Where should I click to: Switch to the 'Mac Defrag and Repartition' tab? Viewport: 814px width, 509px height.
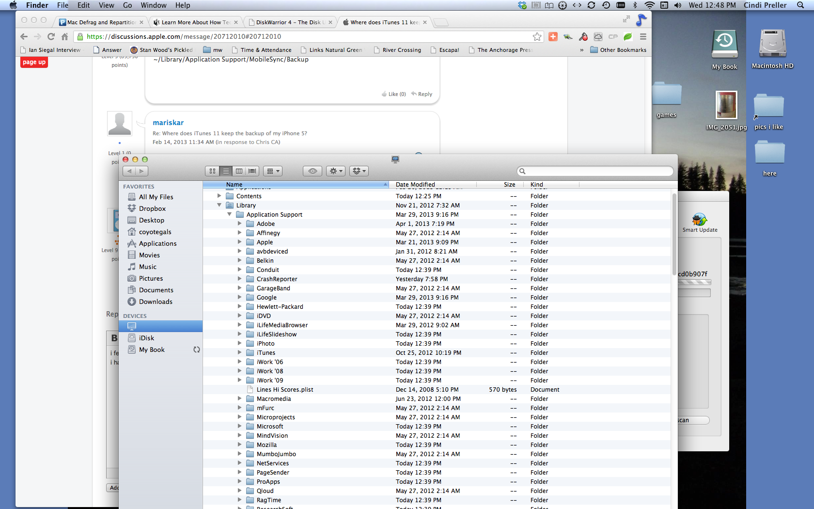101,22
